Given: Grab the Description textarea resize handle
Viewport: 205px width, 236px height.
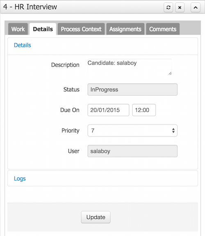Looking at the screenshot, I should 170,73.
